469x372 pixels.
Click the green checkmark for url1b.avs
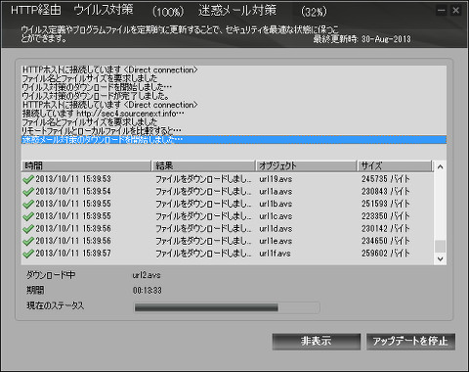(28, 205)
